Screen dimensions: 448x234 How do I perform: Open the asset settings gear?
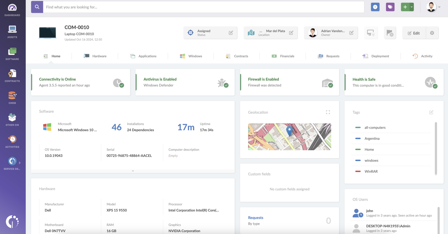click(432, 33)
